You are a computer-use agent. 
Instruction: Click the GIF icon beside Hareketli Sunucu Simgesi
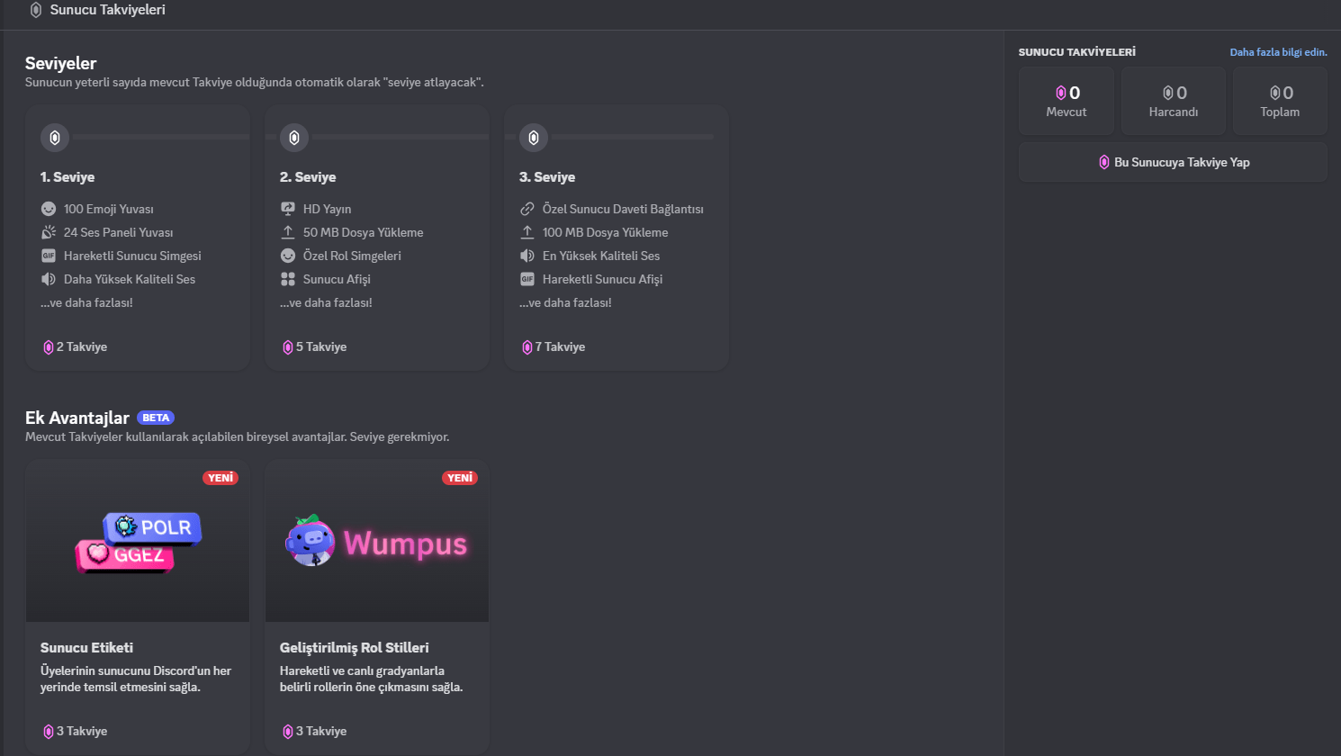(x=49, y=256)
